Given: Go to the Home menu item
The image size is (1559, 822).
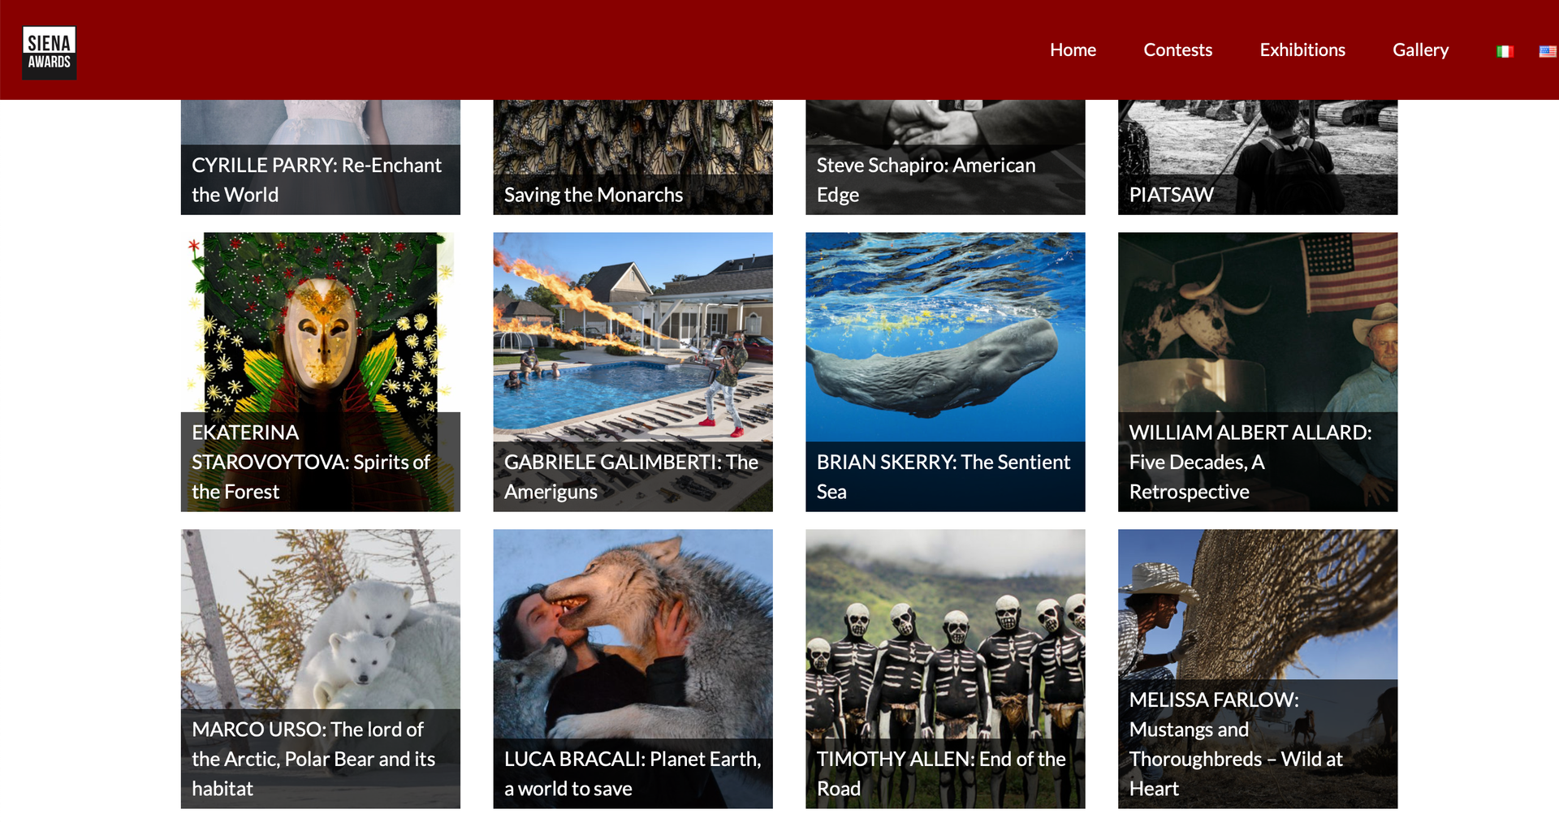Looking at the screenshot, I should tap(1073, 50).
